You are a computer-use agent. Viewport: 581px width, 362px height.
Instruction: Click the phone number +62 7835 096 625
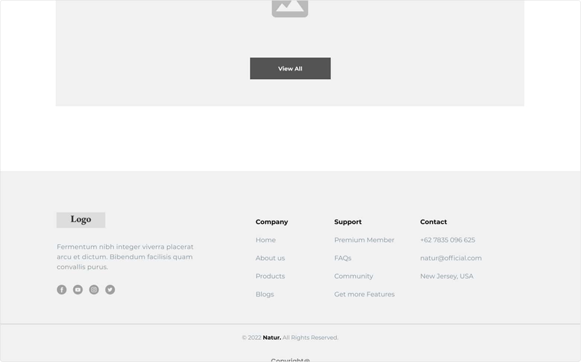tap(447, 240)
